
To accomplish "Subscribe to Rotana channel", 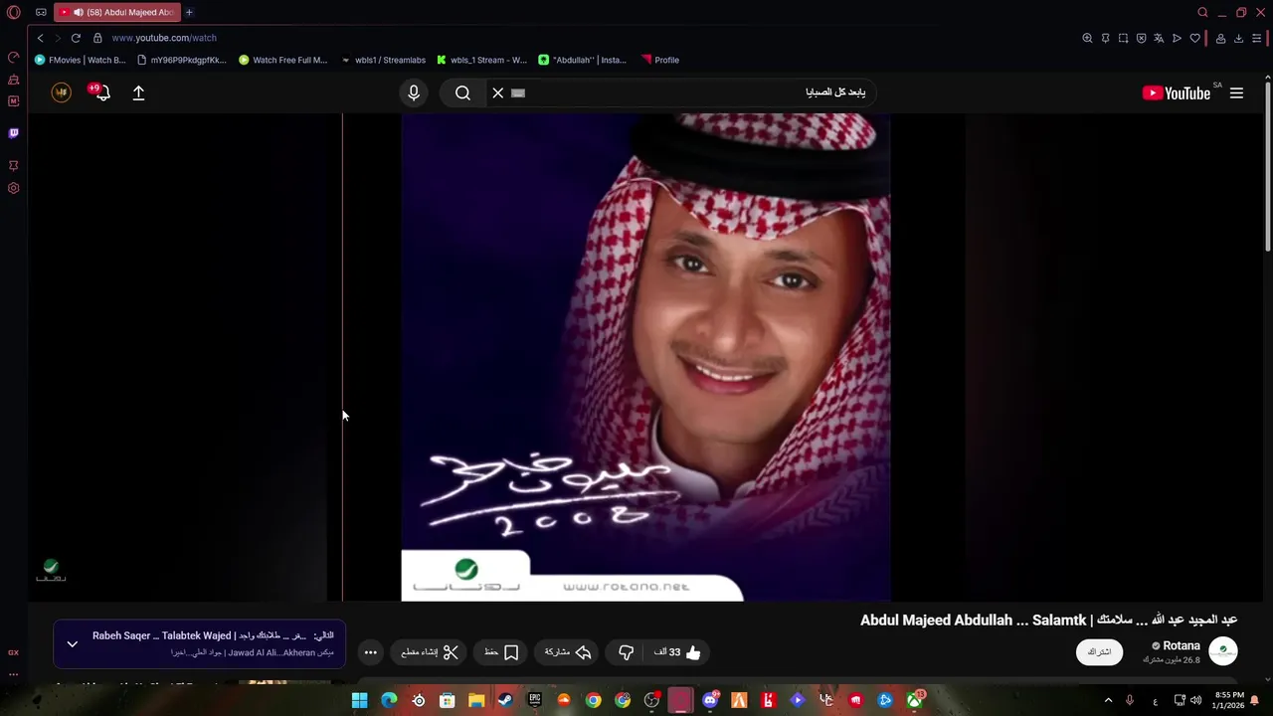I will 1099,651.
